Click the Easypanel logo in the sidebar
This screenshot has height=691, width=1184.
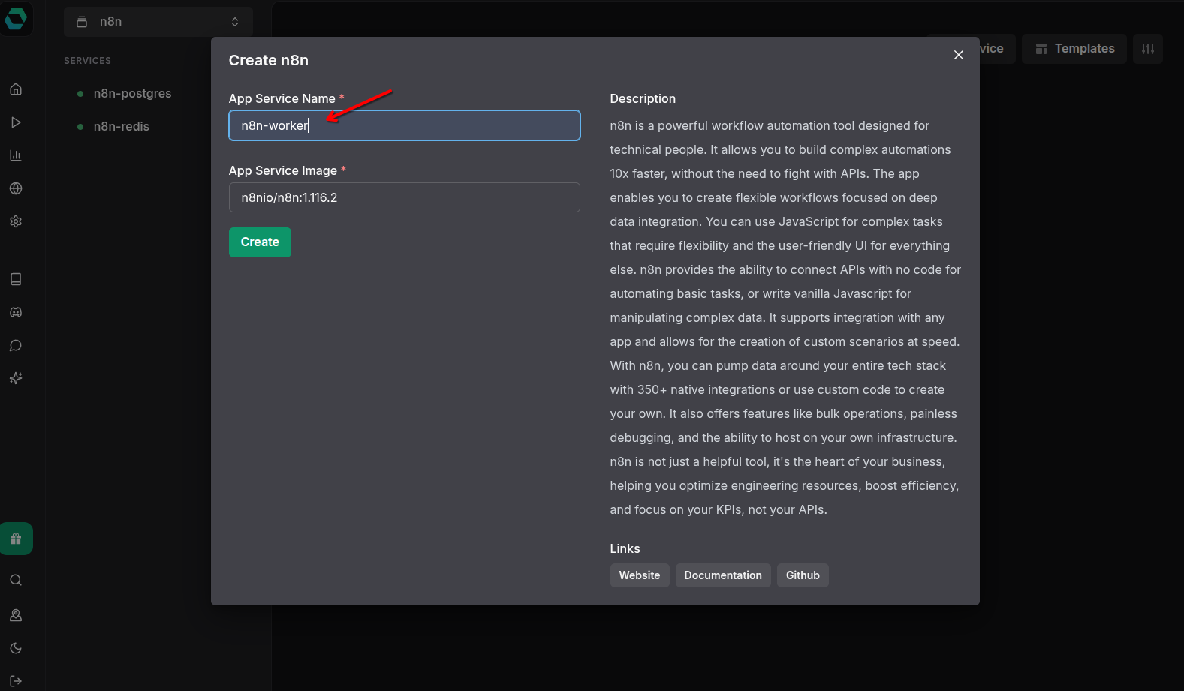click(x=16, y=17)
